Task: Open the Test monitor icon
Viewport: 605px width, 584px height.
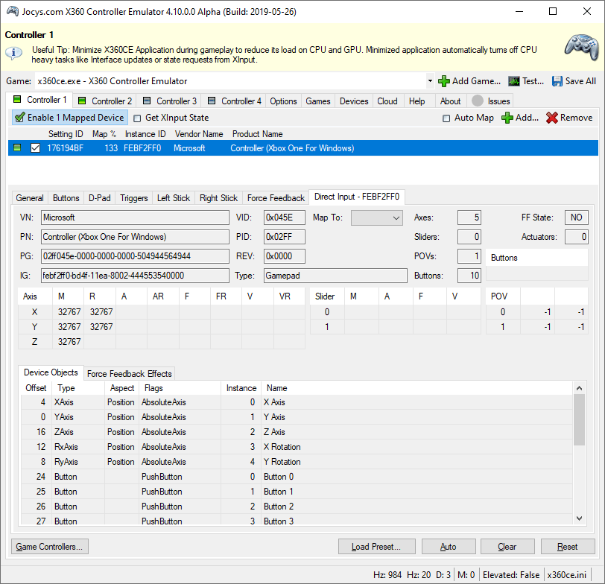Action: point(513,81)
